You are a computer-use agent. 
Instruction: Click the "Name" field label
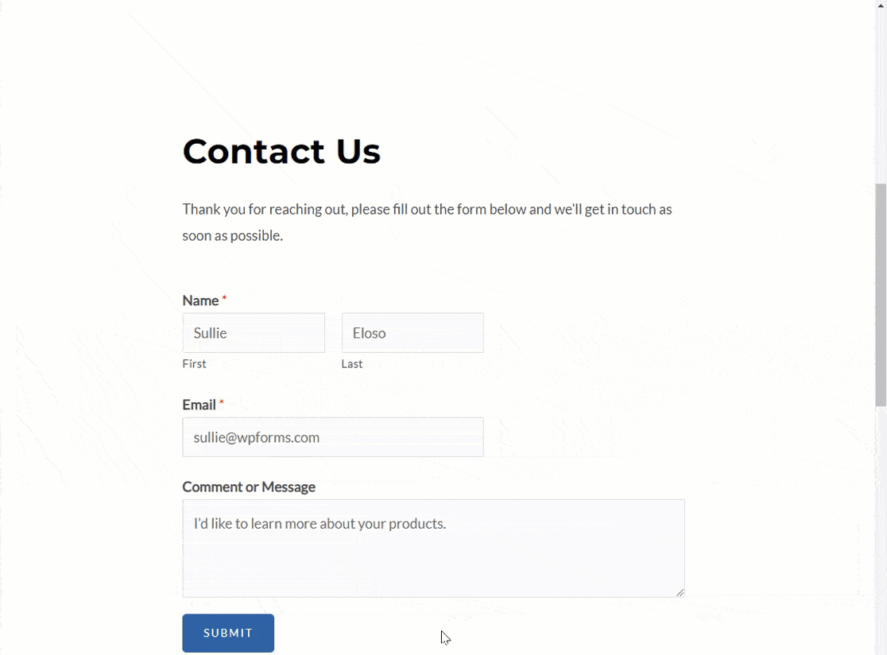coord(200,300)
